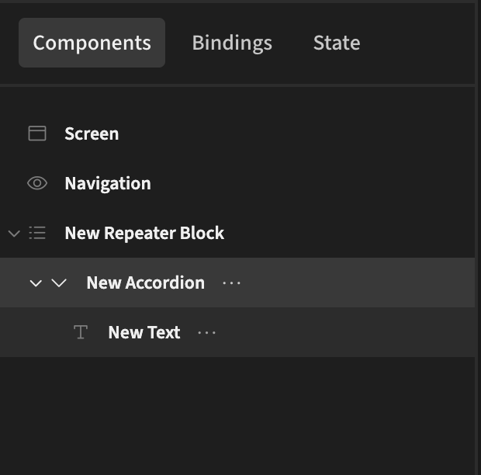The width and height of the screenshot is (481, 475).
Task: Click the Repeater Block list icon
Action: coord(37,233)
